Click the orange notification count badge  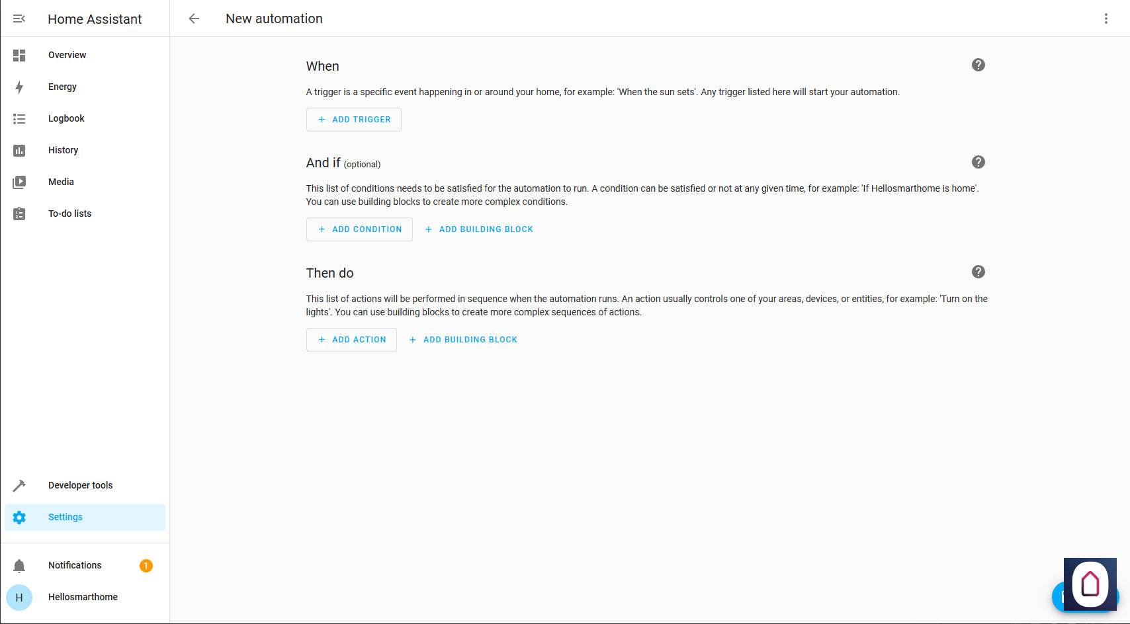[146, 566]
